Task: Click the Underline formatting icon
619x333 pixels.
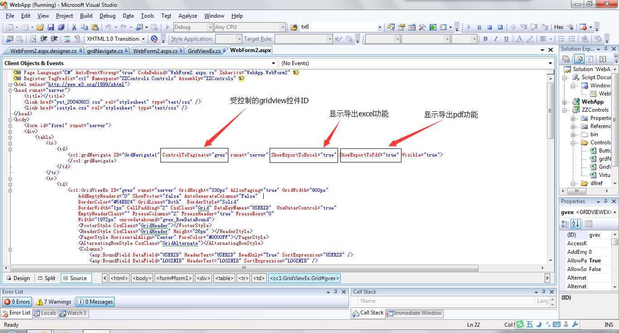Action: 506,39
